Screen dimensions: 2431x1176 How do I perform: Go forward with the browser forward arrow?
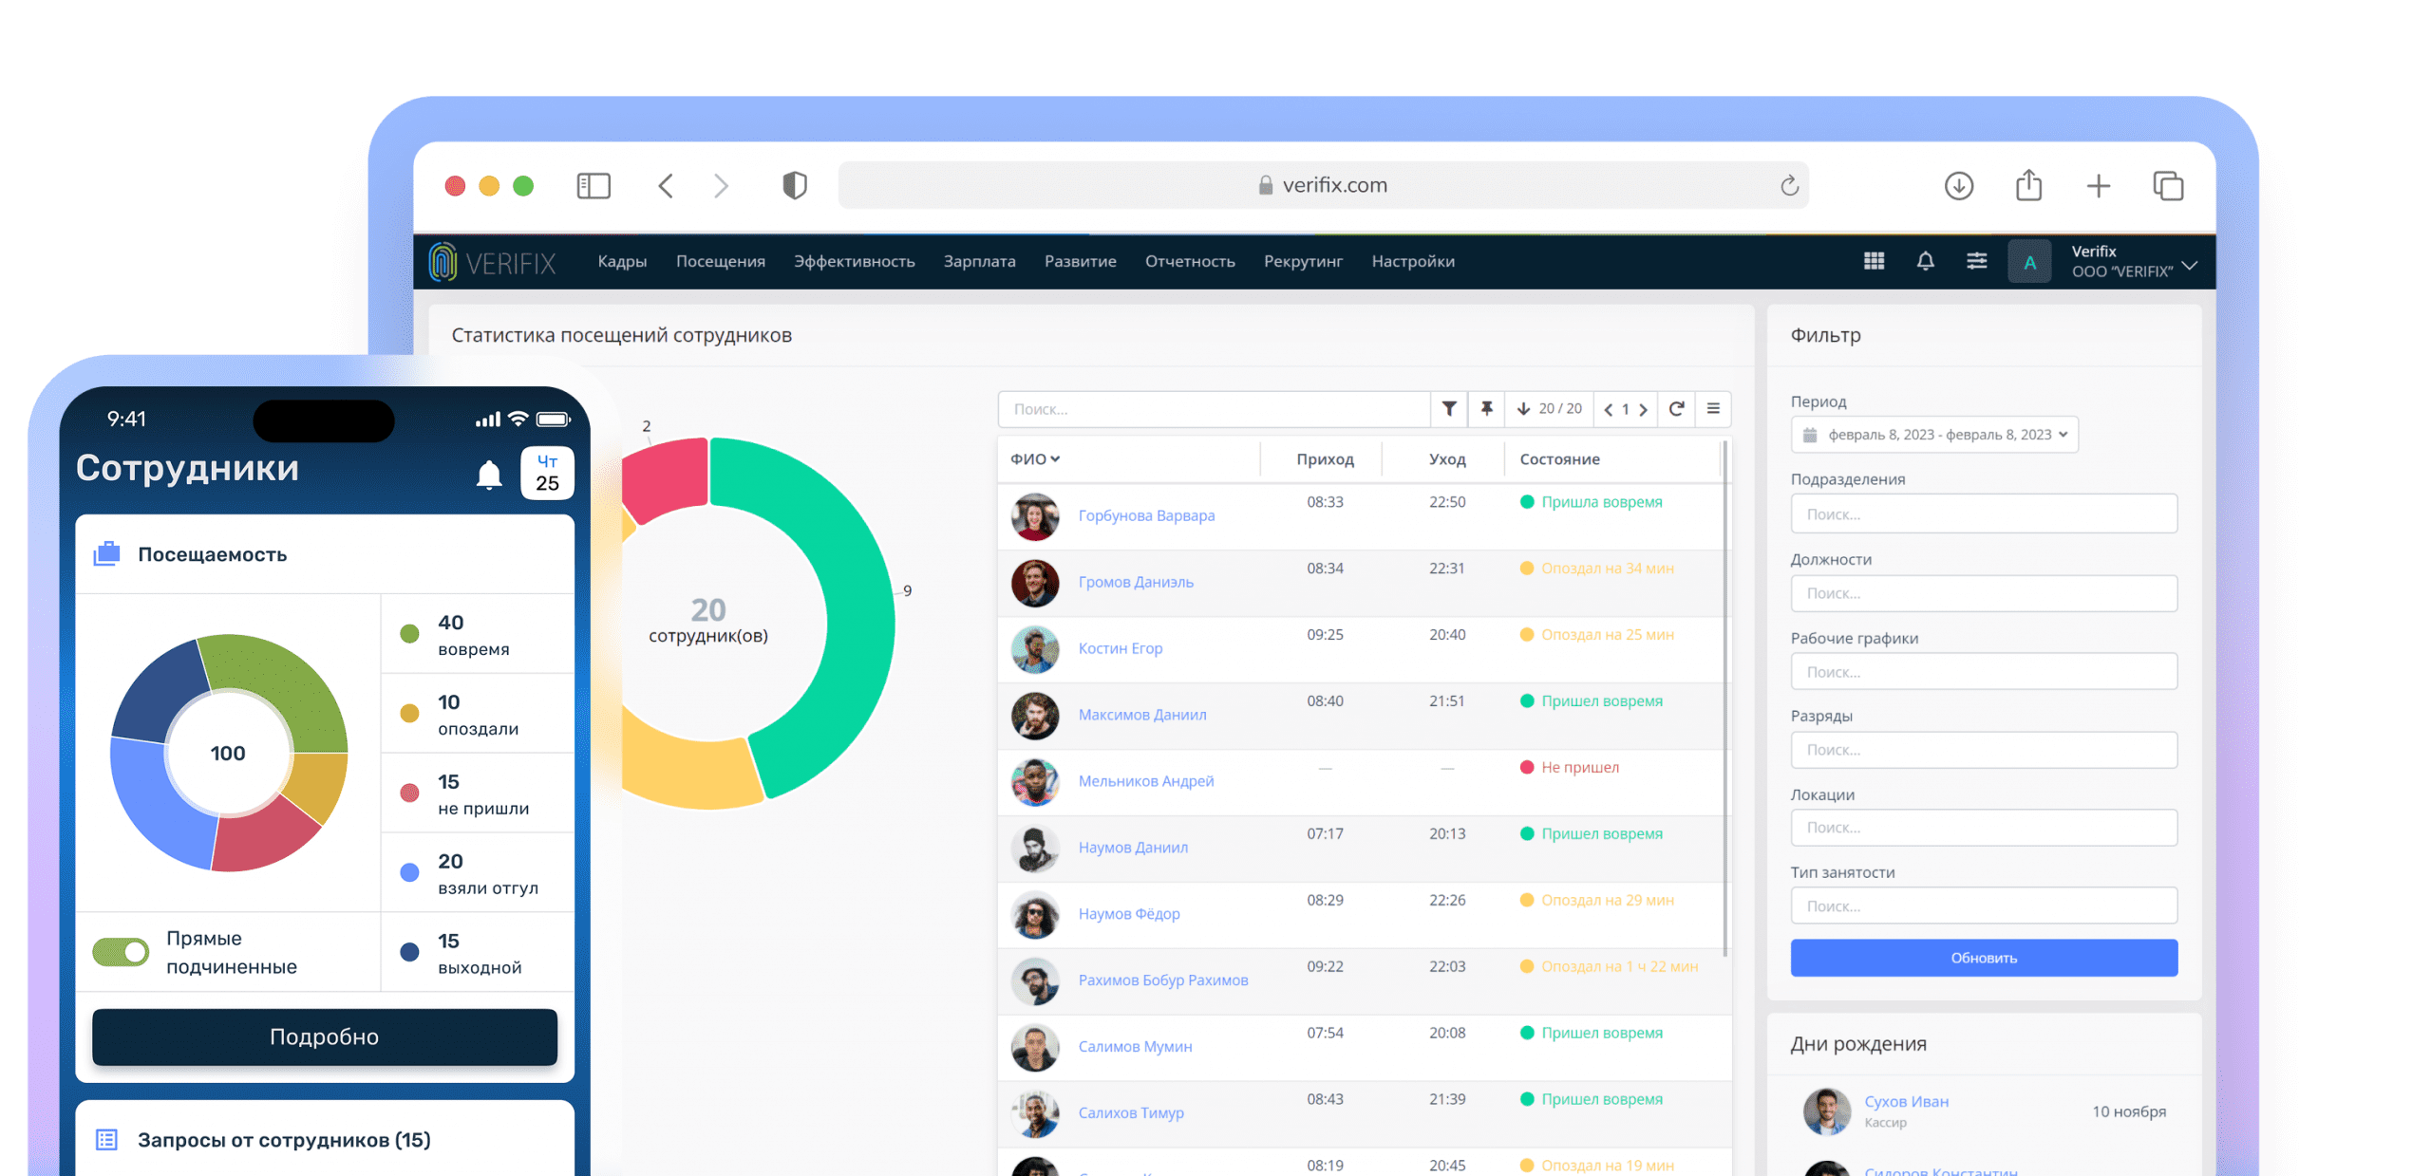tap(721, 185)
